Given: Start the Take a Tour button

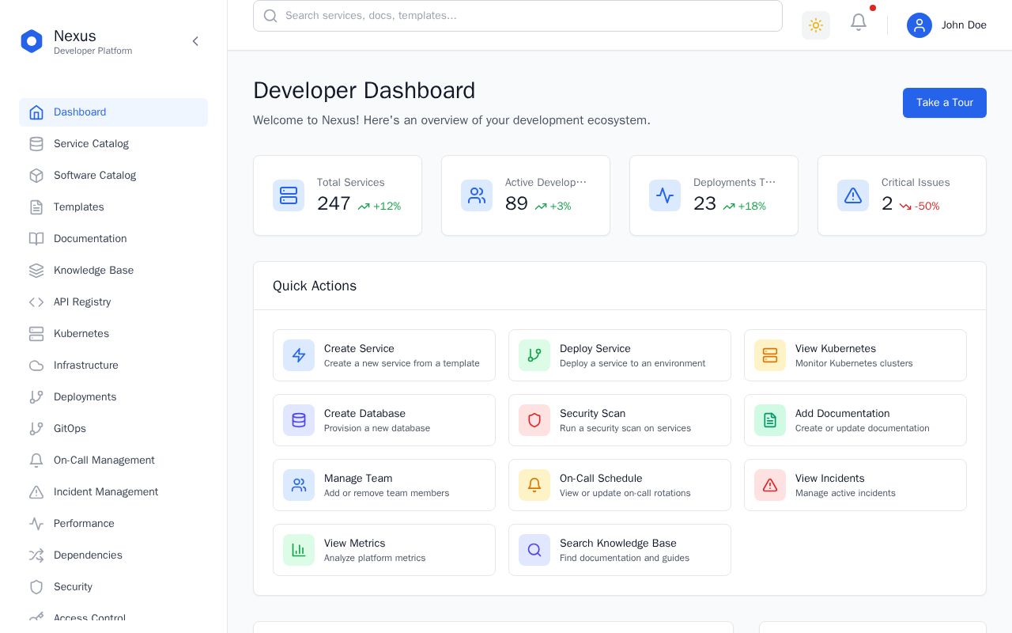Looking at the screenshot, I should click(x=945, y=103).
